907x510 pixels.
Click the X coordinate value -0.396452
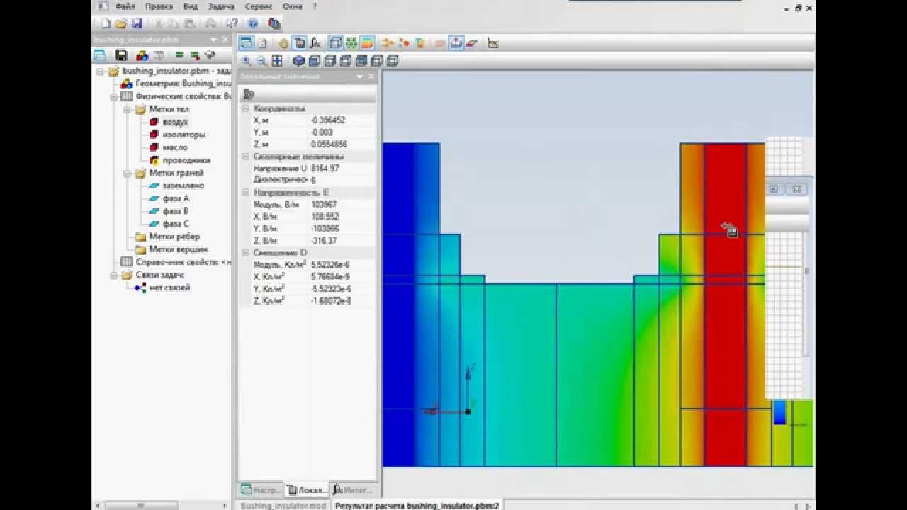click(328, 120)
